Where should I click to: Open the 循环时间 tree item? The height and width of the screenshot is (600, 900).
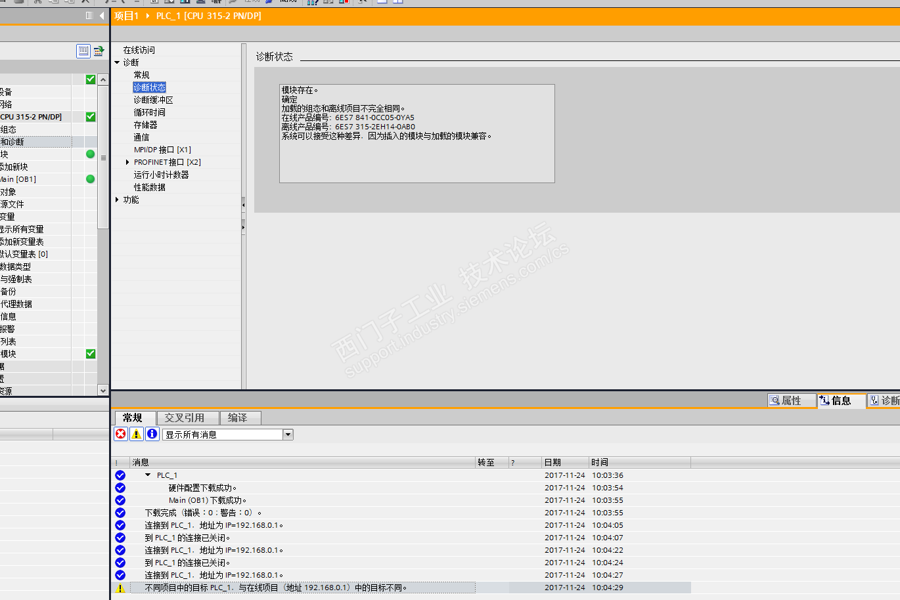[150, 112]
